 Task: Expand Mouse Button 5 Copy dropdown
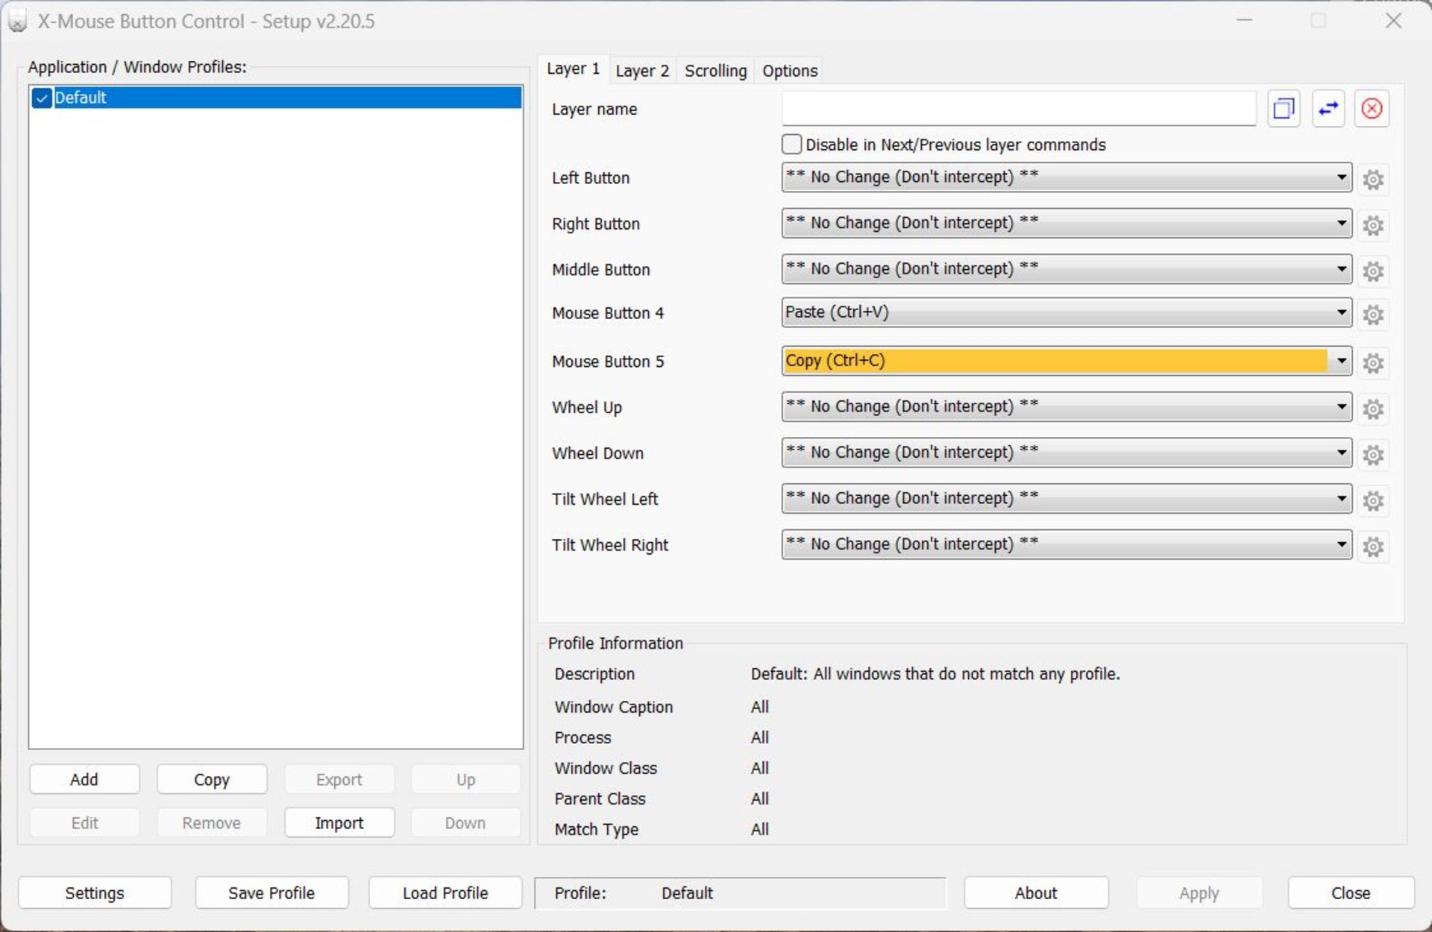(1340, 360)
